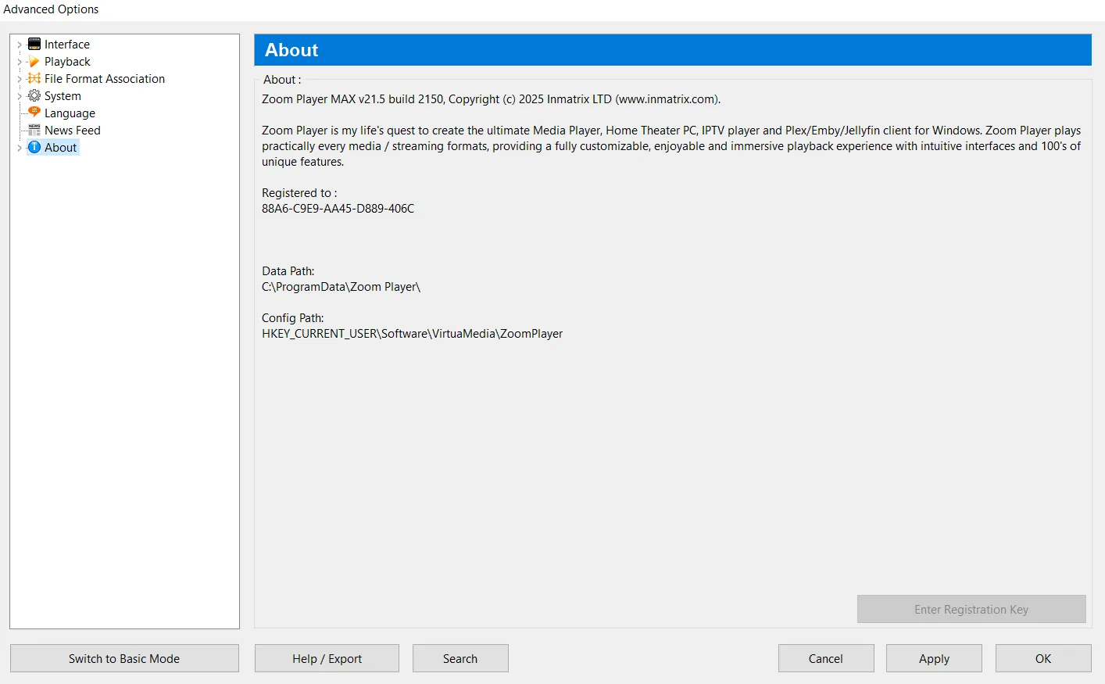
Task: Click the blue About info icon
Action: (34, 148)
